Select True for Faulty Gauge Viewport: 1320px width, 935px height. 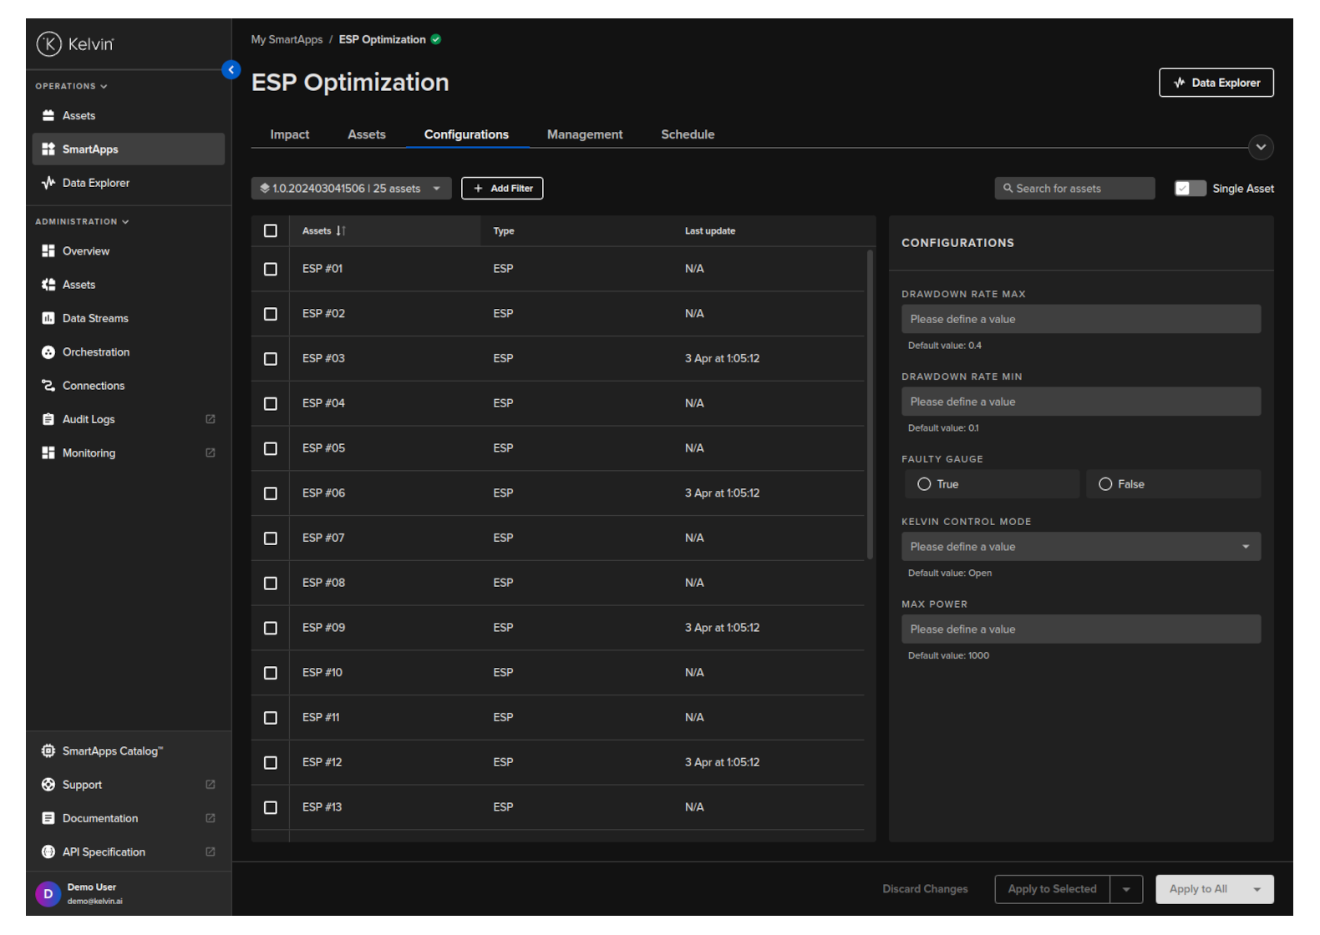click(924, 484)
